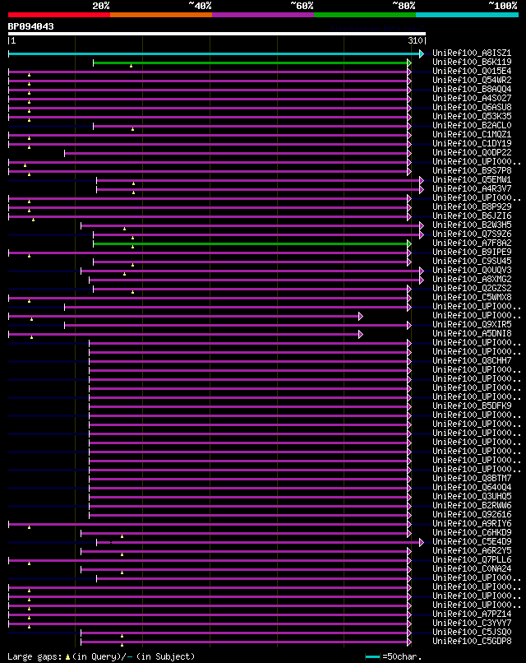Click the cyan =50char scale legend bar
526x663 pixels.
(372, 656)
